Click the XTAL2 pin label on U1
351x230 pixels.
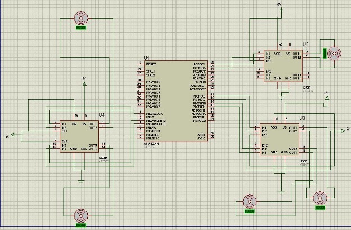coord(150,75)
